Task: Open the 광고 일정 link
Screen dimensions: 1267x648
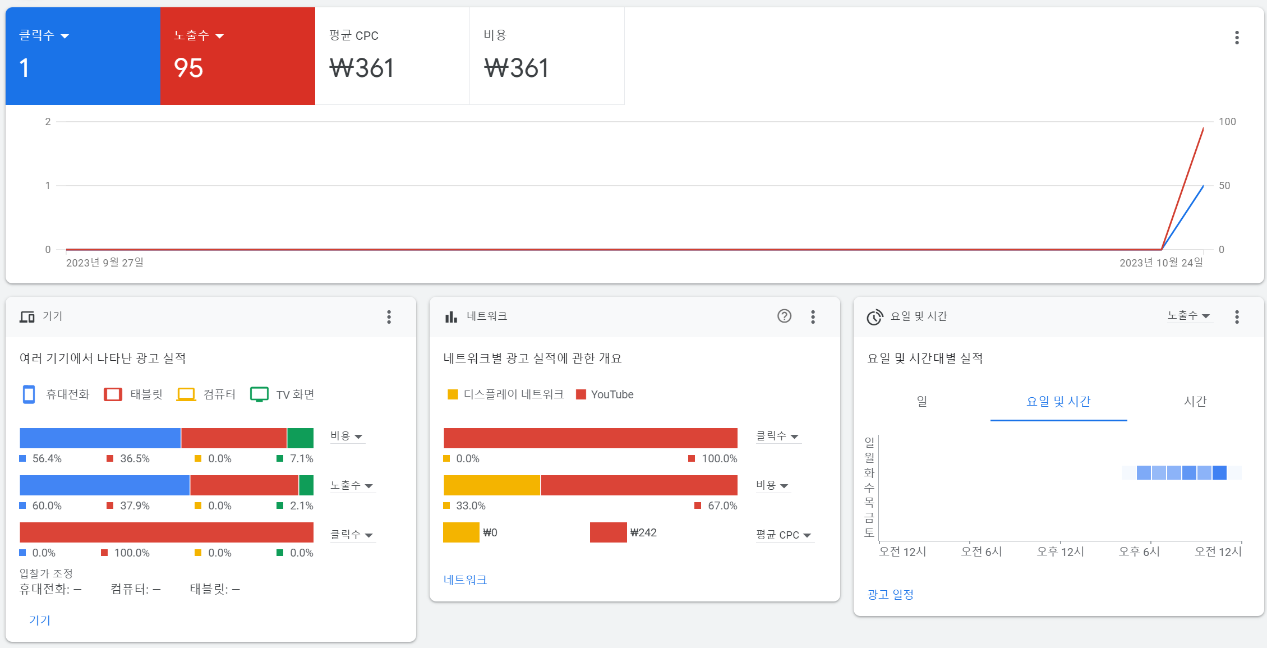Action: [890, 594]
